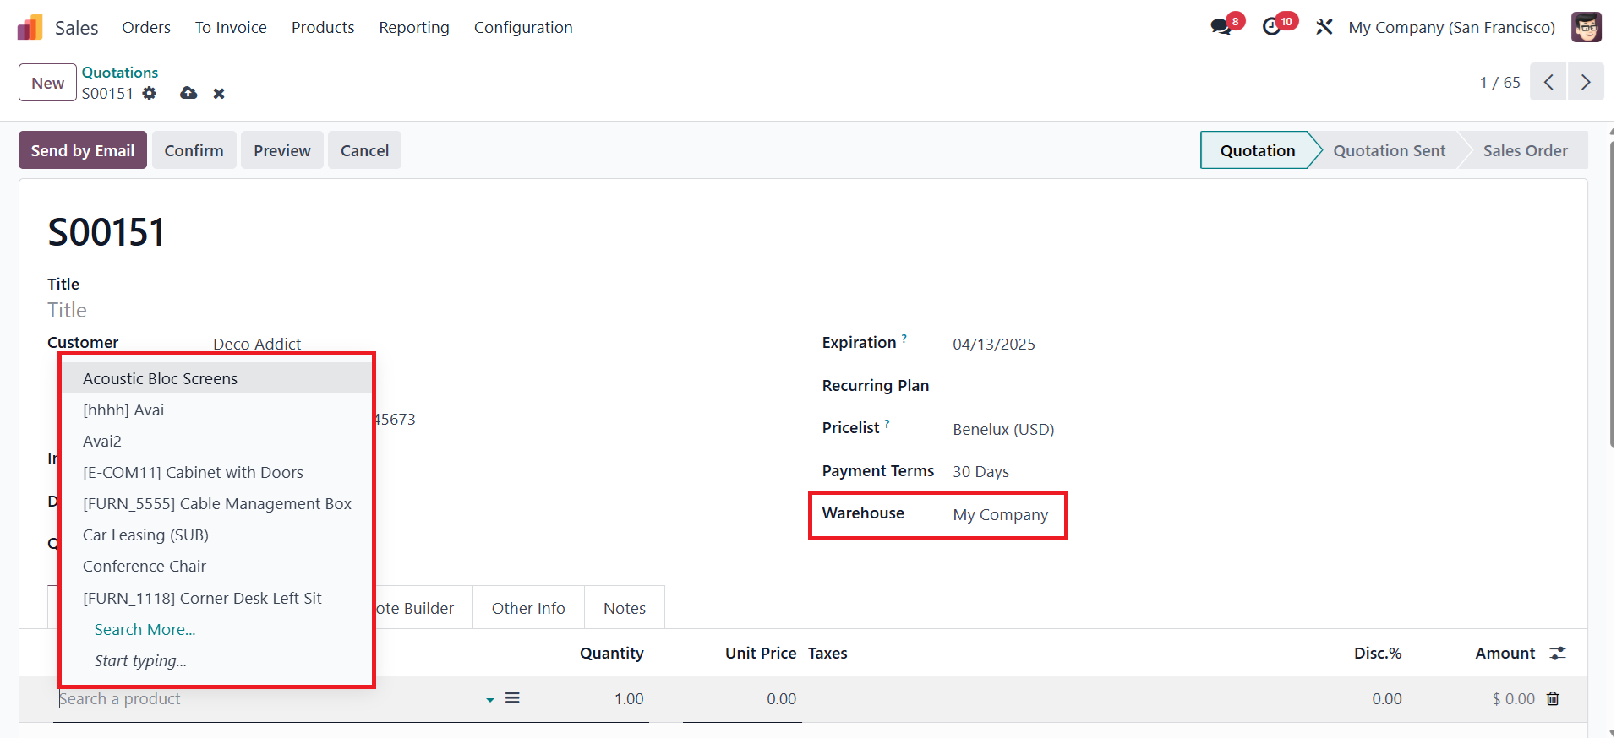Click the Search More... link
Screen dimensions: 1622x738
(145, 629)
